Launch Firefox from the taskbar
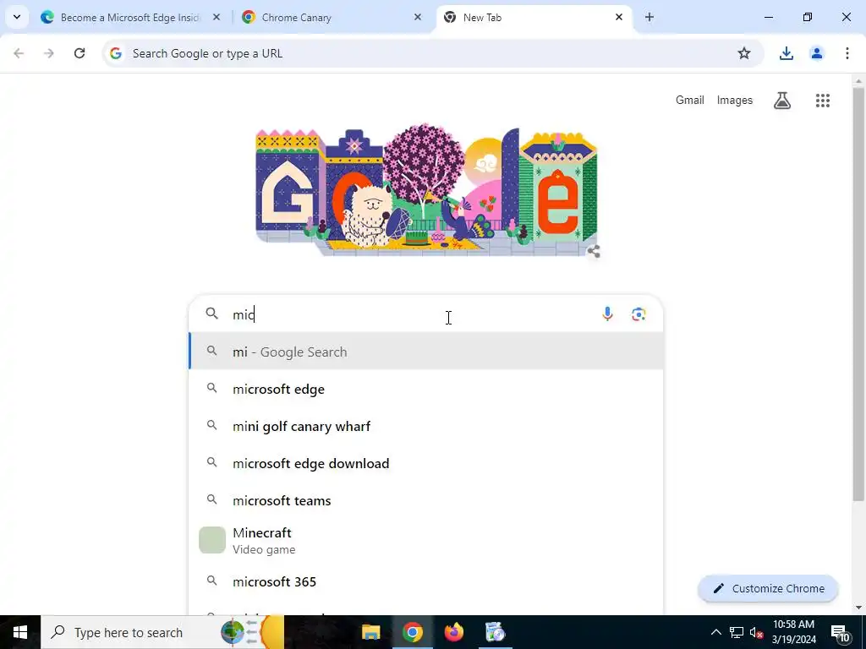866x649 pixels. [453, 632]
